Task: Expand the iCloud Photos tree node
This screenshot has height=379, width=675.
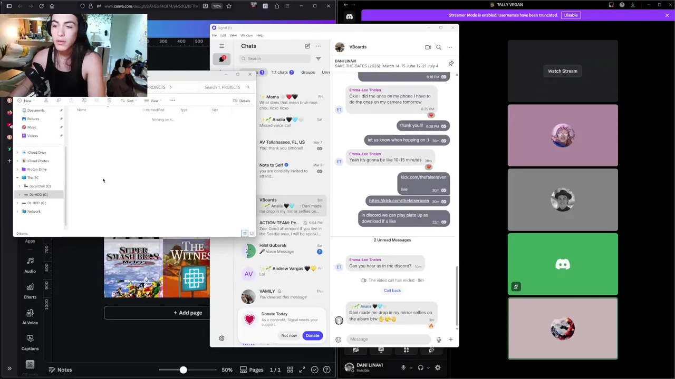Action: pos(17,161)
